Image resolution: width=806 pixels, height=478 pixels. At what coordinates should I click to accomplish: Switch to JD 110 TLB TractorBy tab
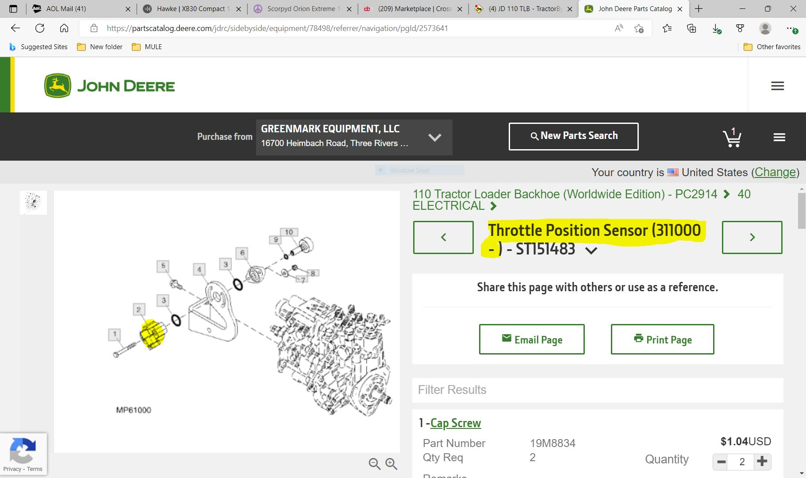[524, 9]
